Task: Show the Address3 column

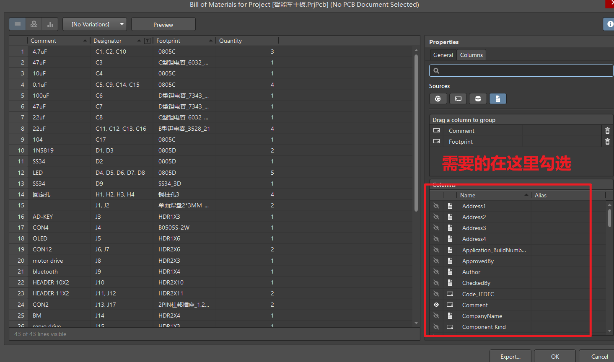Action: tap(436, 228)
